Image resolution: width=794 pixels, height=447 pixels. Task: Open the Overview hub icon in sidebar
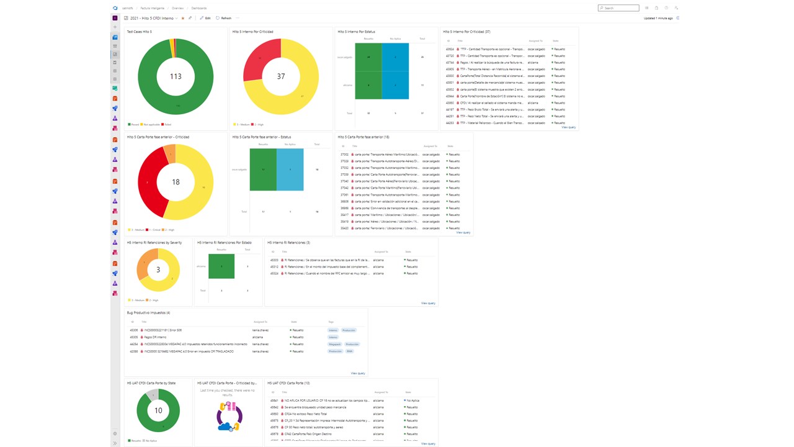pyautogui.click(x=115, y=37)
